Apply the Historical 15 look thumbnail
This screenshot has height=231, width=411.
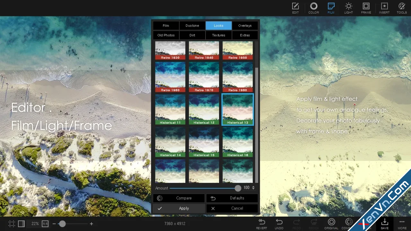point(204,142)
